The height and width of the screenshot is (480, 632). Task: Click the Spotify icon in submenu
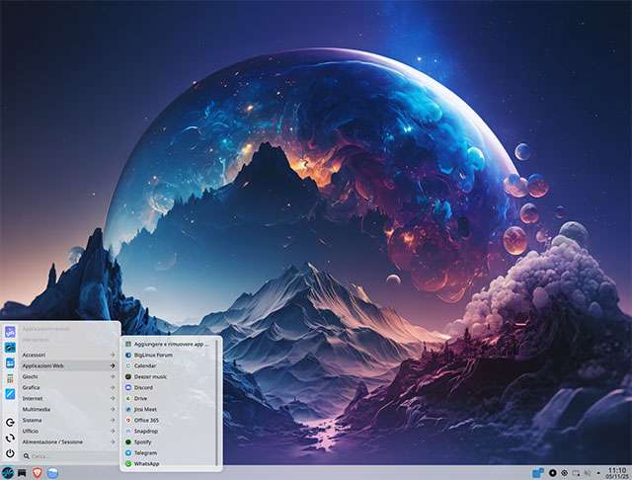[128, 441]
